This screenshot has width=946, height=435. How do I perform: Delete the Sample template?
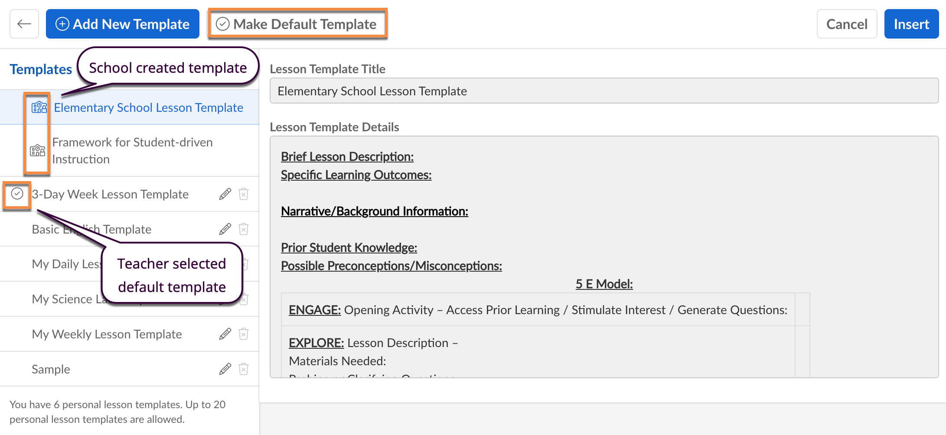click(x=244, y=369)
